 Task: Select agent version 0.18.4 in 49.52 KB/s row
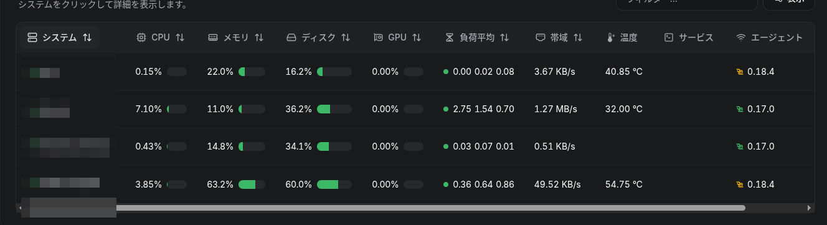(x=761, y=184)
